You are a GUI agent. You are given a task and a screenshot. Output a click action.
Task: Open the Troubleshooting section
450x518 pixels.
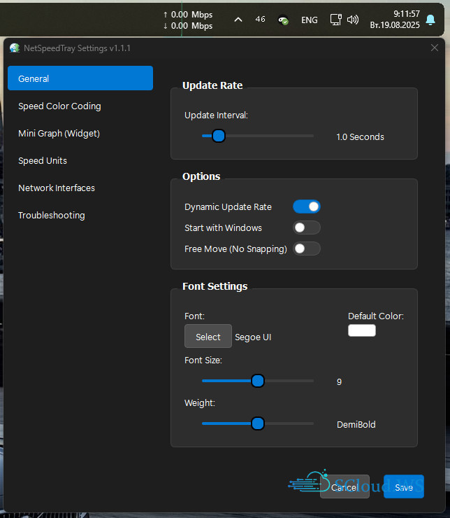click(x=80, y=216)
